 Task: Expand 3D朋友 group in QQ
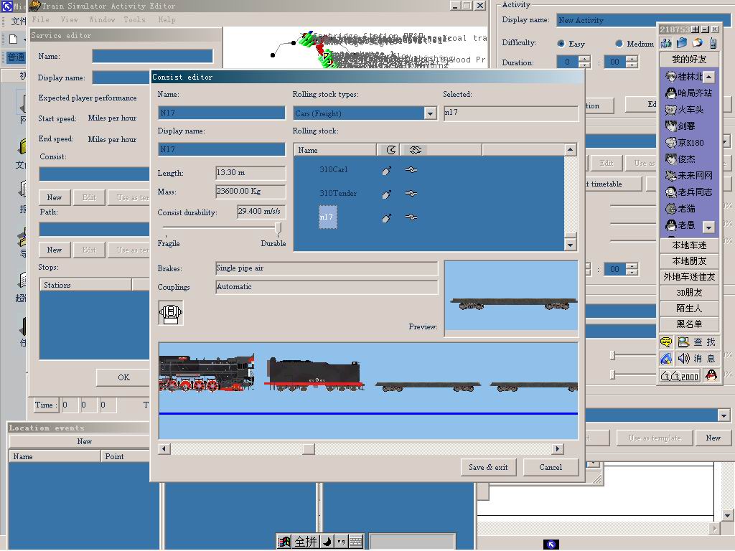[x=689, y=293]
